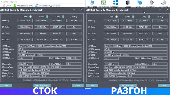Click Memory write value 39679 MB/s
170x95 pixels.
pyautogui.click(x=41, y=21)
